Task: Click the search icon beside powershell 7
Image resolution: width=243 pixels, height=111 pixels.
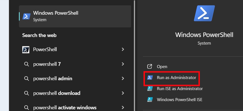Action: tap(26, 64)
